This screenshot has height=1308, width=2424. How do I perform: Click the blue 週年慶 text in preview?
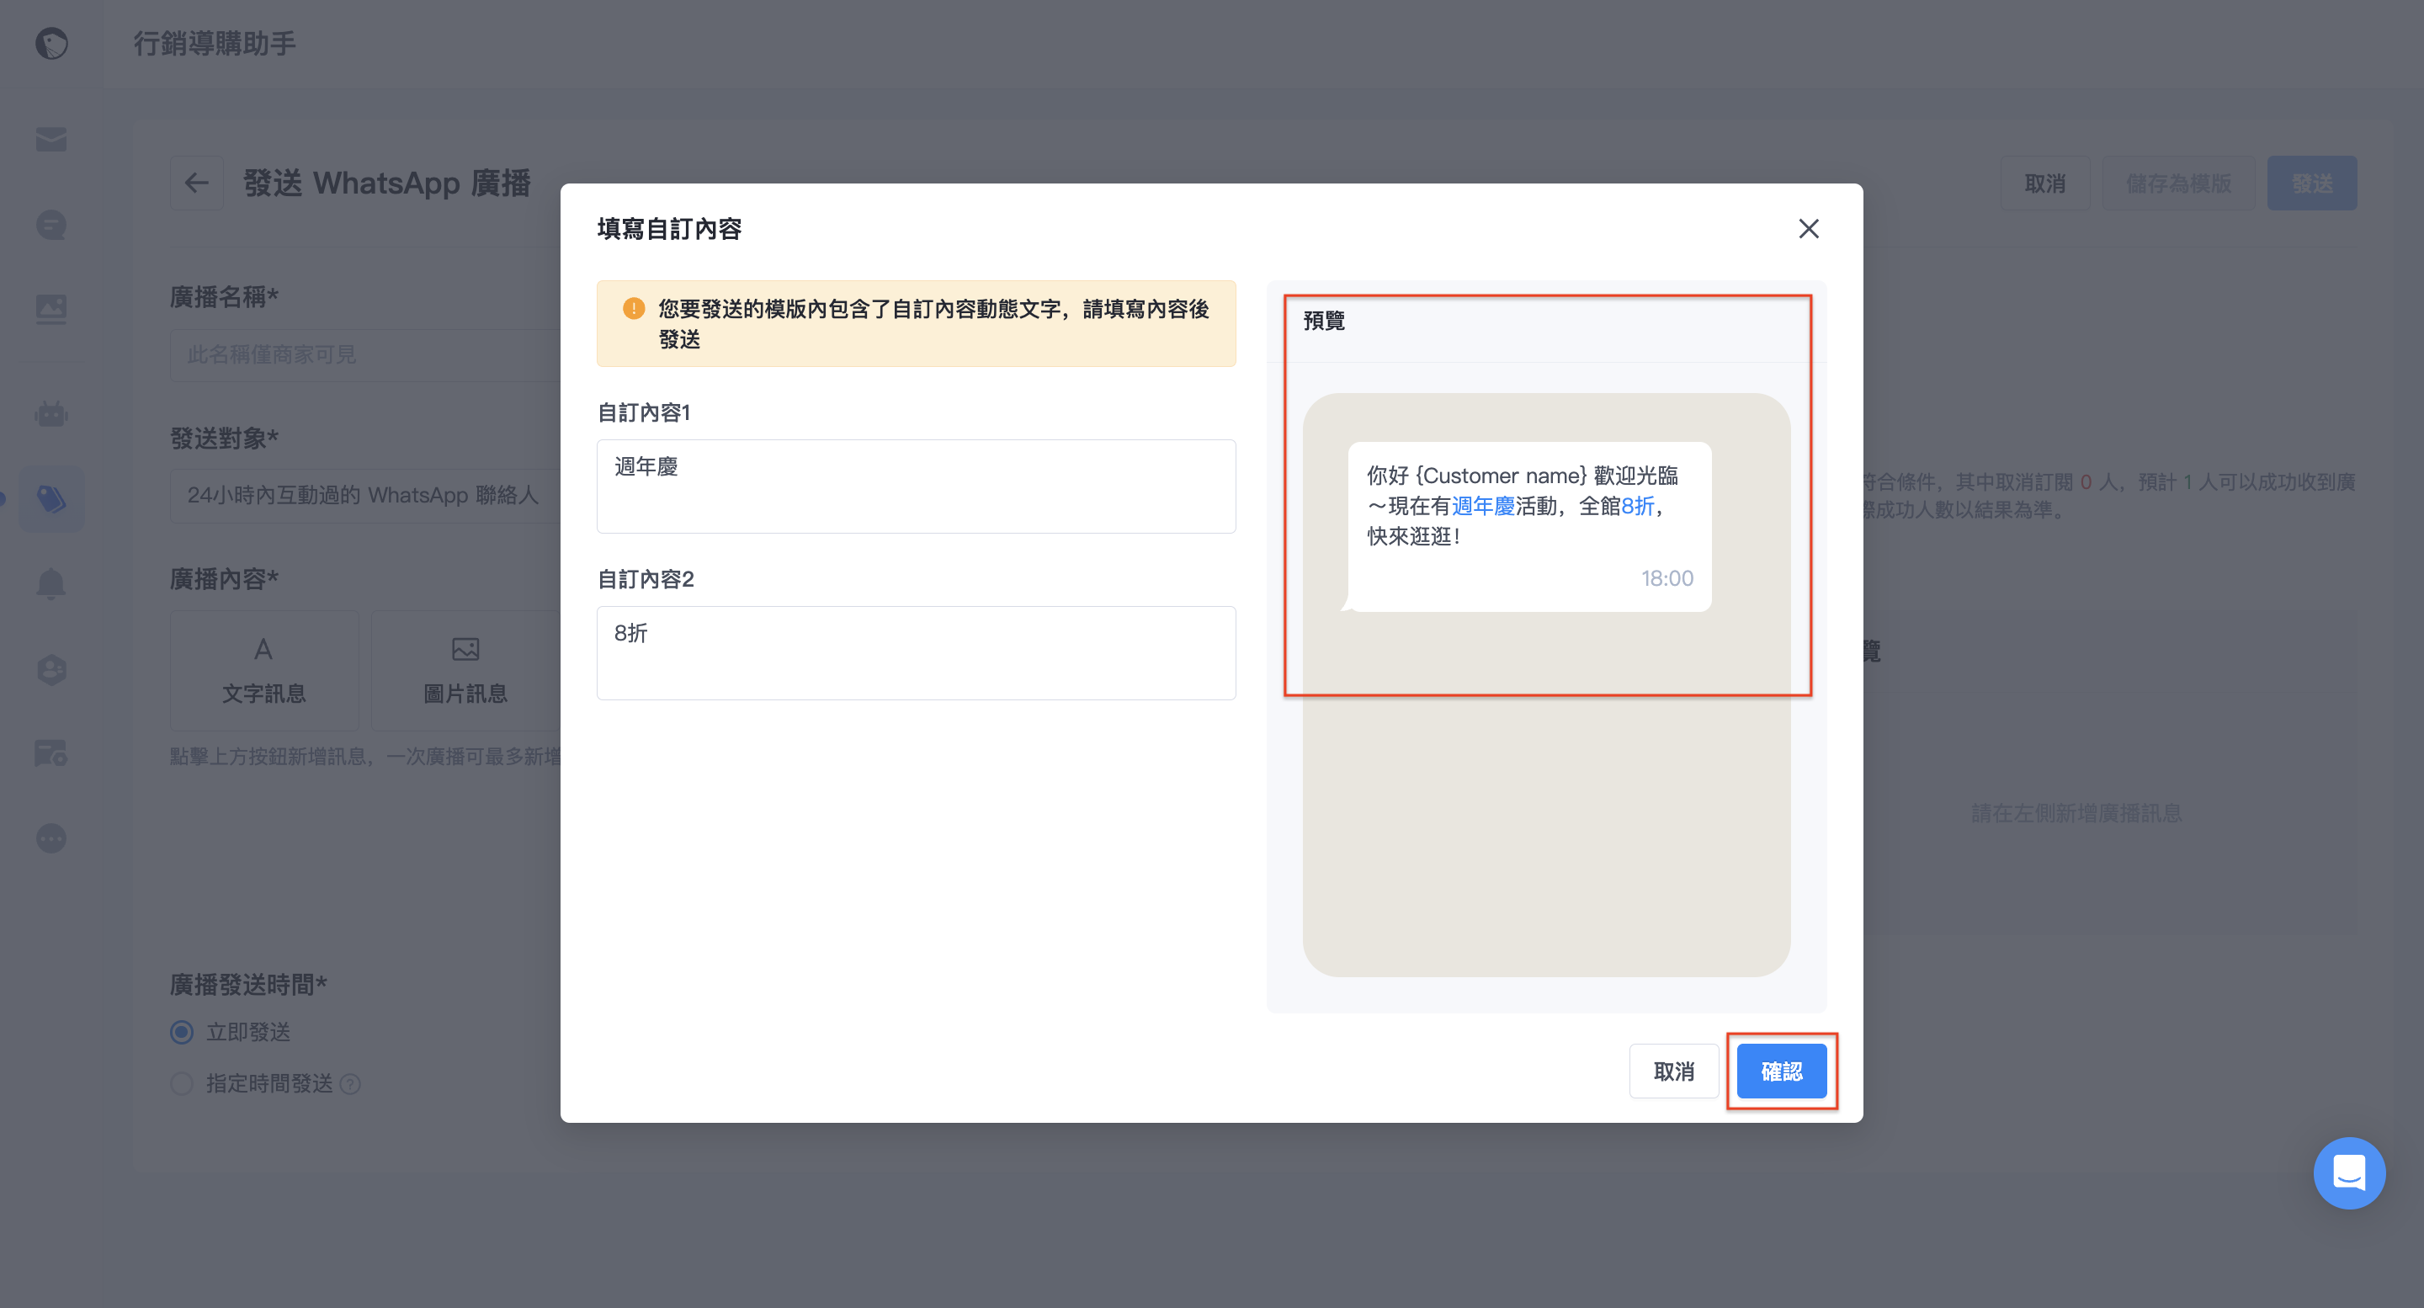1483,506
